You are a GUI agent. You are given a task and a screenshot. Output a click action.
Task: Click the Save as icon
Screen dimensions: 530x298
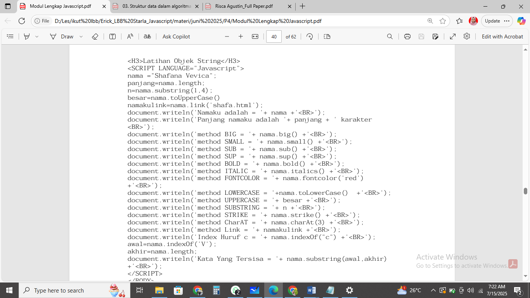[x=435, y=36]
